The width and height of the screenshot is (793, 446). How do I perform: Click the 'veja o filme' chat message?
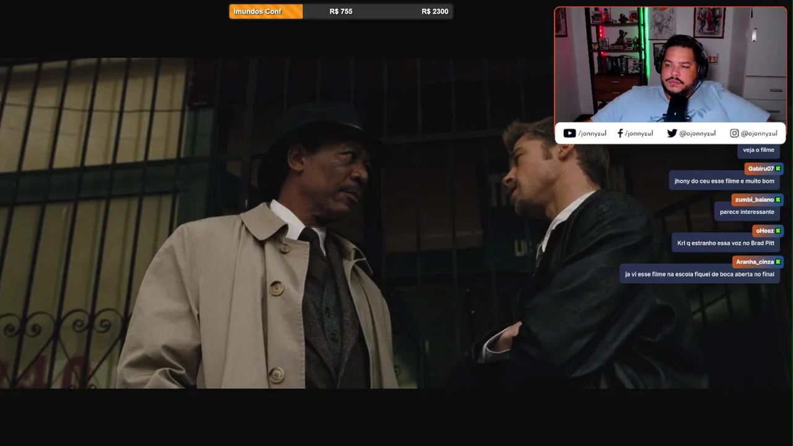pyautogui.click(x=758, y=150)
